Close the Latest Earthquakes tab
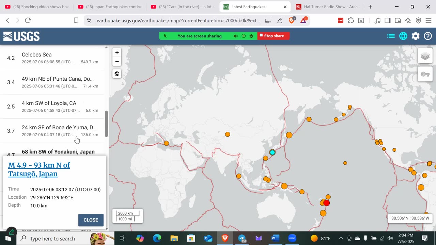The height and width of the screenshot is (245, 436). click(x=285, y=7)
